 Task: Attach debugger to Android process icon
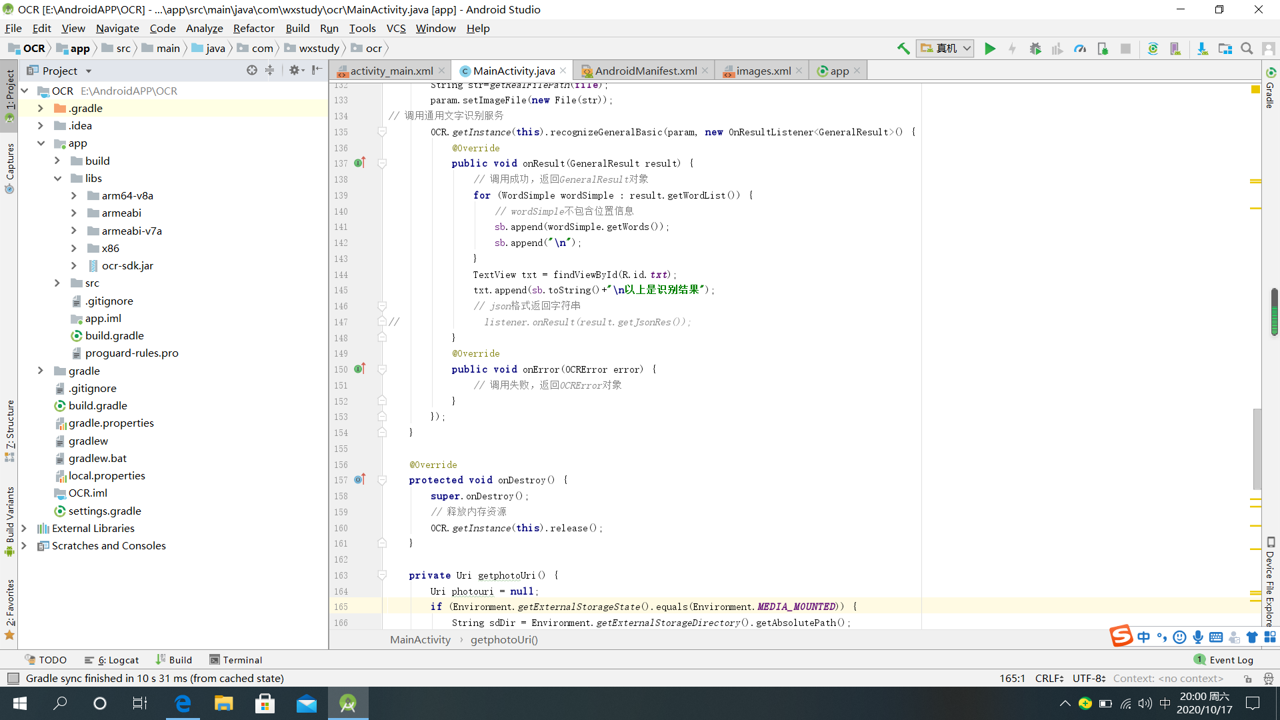point(1103,49)
